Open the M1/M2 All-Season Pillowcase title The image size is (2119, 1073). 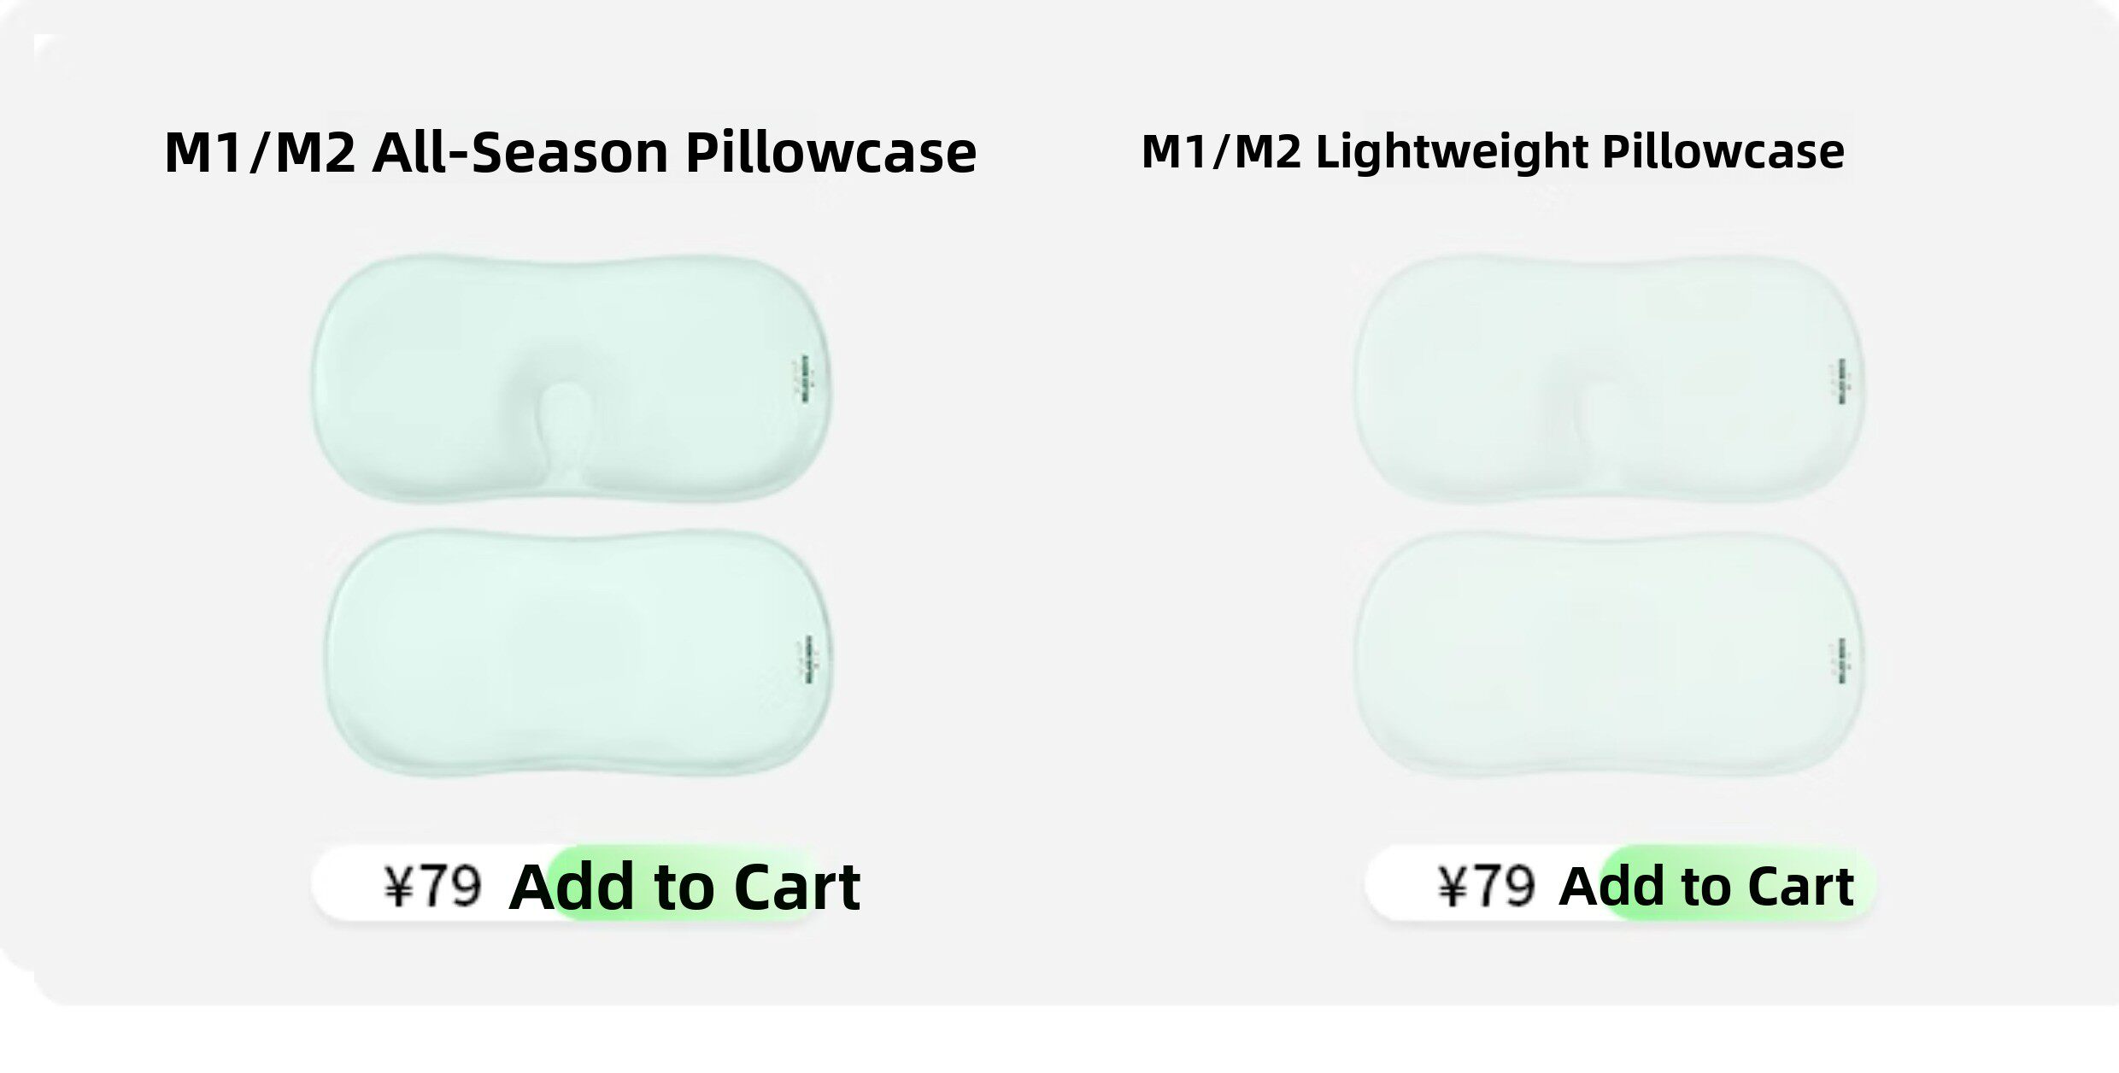[x=570, y=152]
